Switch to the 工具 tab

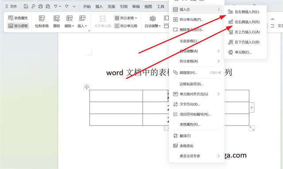(161, 7)
